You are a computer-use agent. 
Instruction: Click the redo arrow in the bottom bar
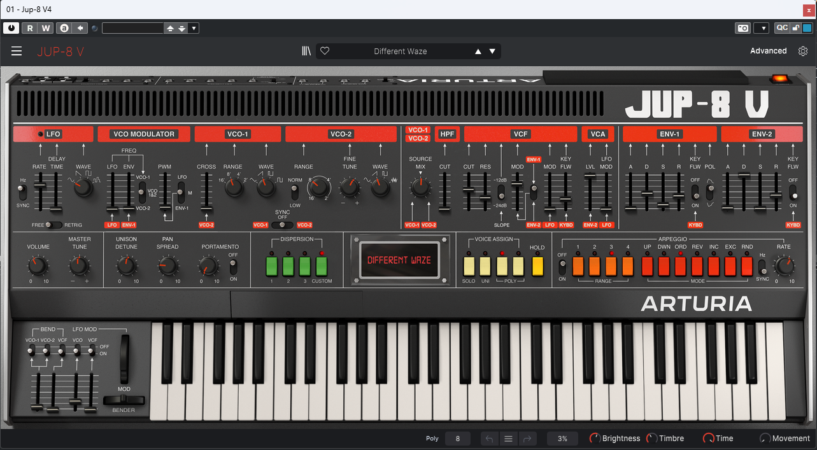[x=527, y=439]
